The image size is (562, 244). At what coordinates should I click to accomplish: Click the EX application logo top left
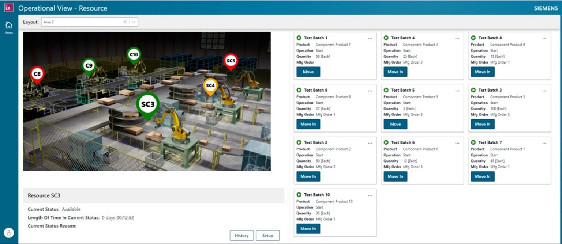coord(8,7)
